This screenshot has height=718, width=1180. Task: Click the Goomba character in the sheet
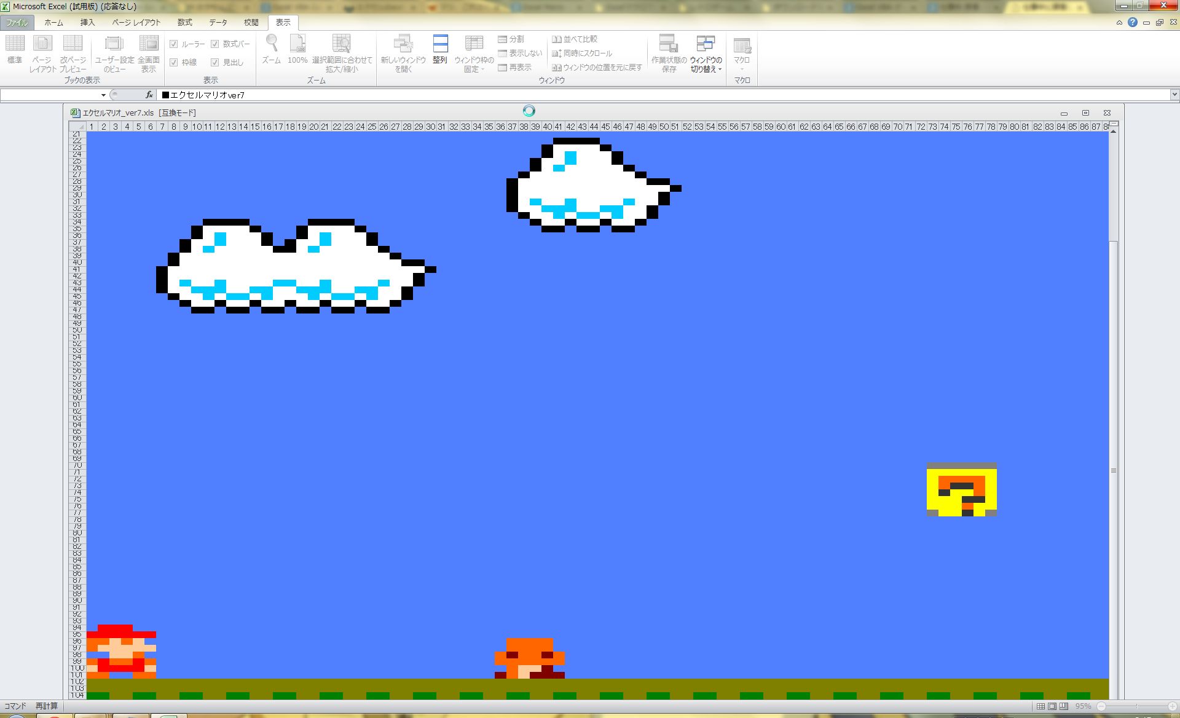pyautogui.click(x=530, y=658)
